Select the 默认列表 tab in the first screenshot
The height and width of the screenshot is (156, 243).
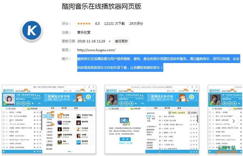coord(11,109)
